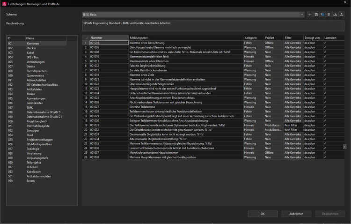This screenshot has height=224, width=351.
Task: Delete the scheme using the trash icon
Action: click(x=329, y=15)
